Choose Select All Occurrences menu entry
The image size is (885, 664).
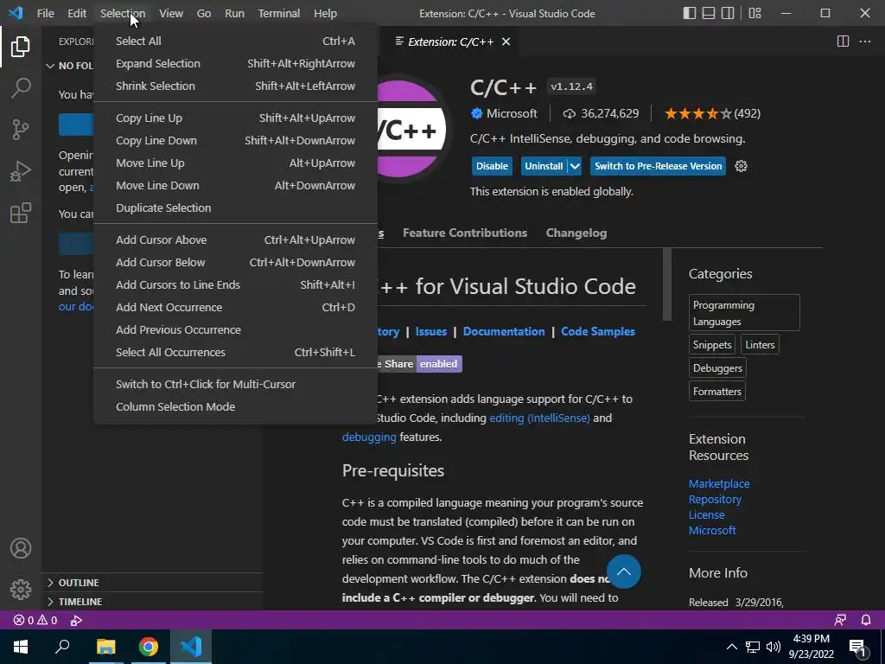pos(235,353)
